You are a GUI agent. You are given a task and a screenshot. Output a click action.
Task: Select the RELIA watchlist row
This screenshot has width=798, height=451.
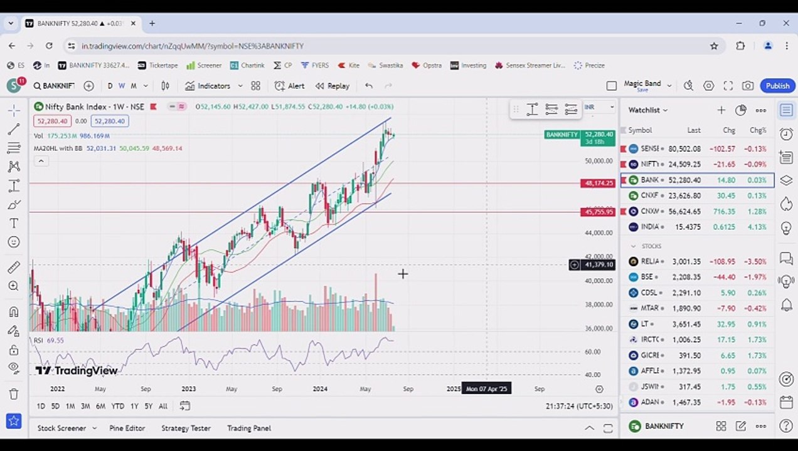697,261
